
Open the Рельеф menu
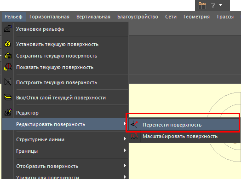pos(13,17)
